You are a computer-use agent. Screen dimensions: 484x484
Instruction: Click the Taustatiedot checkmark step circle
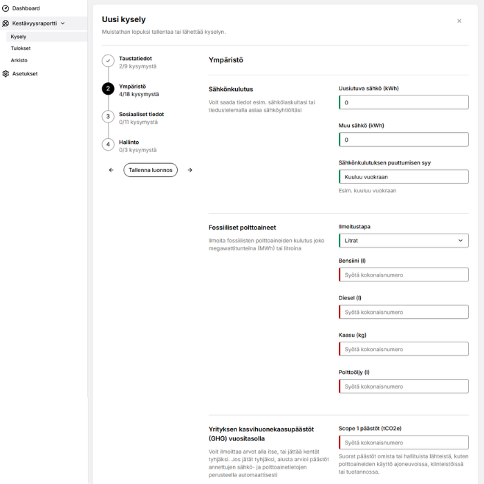[x=108, y=61]
